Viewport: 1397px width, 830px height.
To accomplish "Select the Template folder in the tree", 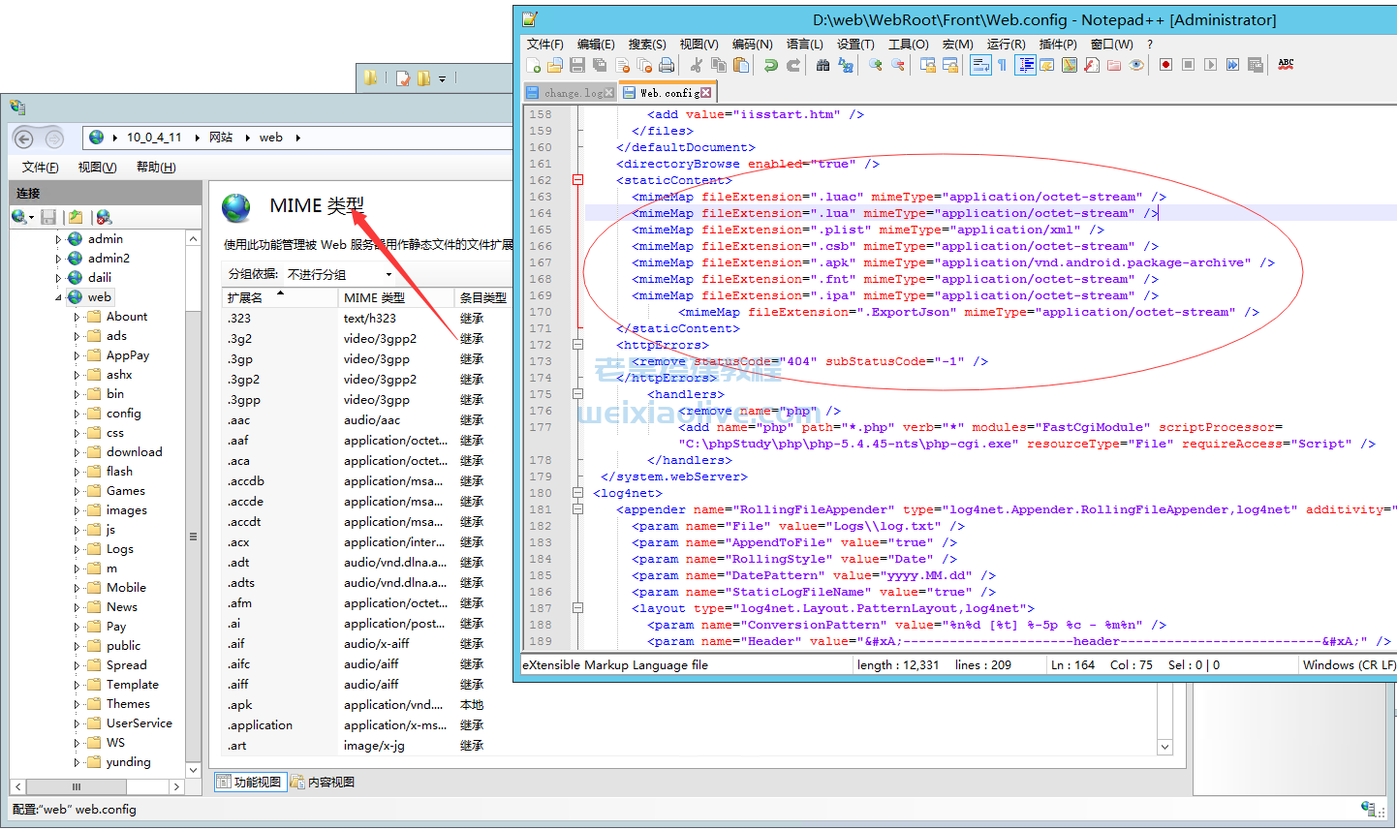I will [132, 685].
